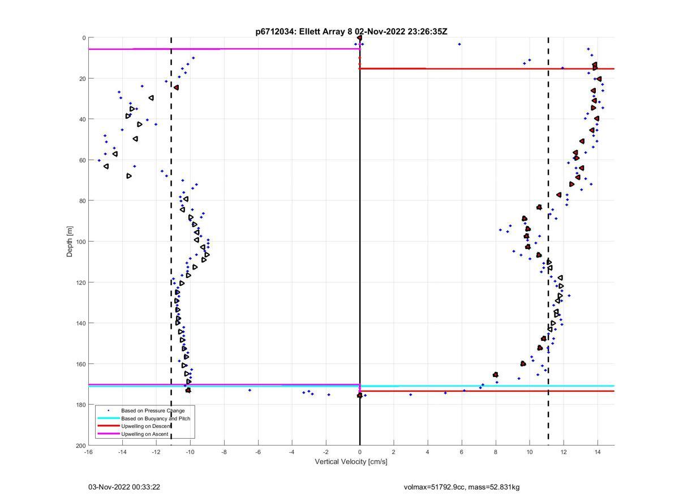Click the depth axis tick label 140
Viewport: 679px width, 501px height.
(81, 323)
